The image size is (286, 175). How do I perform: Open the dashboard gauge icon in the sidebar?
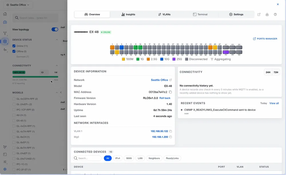[x=5, y=22]
